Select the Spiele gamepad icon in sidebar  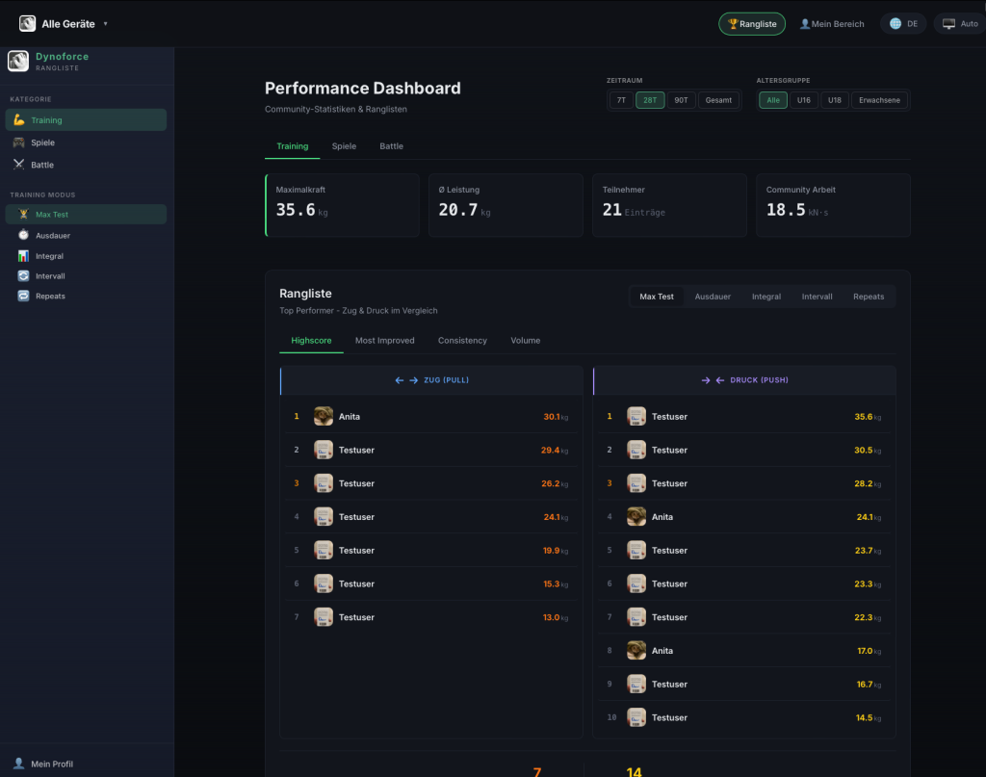click(x=19, y=142)
